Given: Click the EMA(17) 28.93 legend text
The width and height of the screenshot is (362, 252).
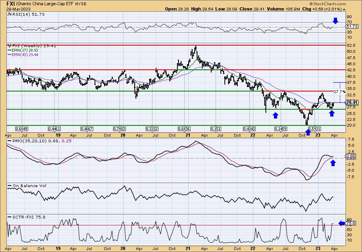Looking at the screenshot, I should pyautogui.click(x=25, y=50).
